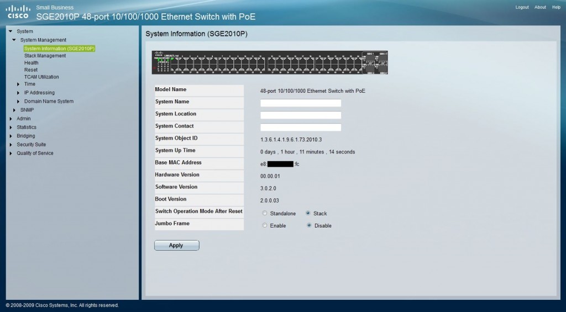Screen dimensions: 566x312
Task: Open Stack Management page
Action: [x=45, y=56]
